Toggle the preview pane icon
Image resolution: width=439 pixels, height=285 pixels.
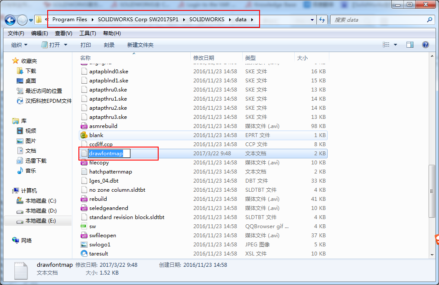click(410, 45)
